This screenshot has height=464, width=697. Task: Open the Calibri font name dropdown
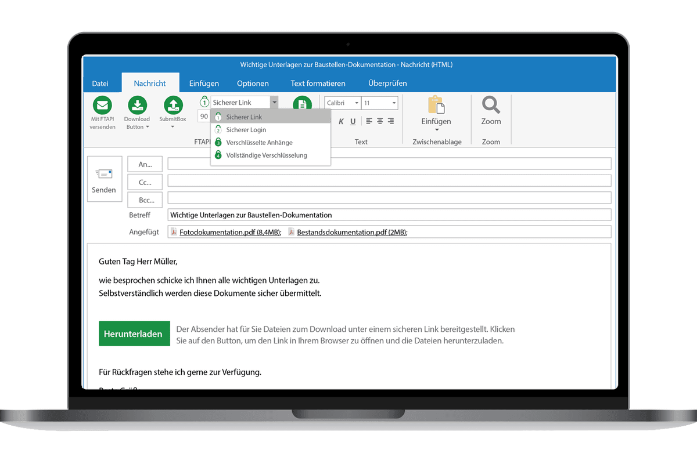[357, 103]
